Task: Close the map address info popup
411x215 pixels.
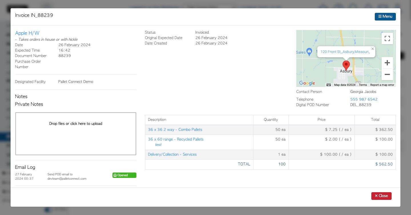Action: click(372, 49)
